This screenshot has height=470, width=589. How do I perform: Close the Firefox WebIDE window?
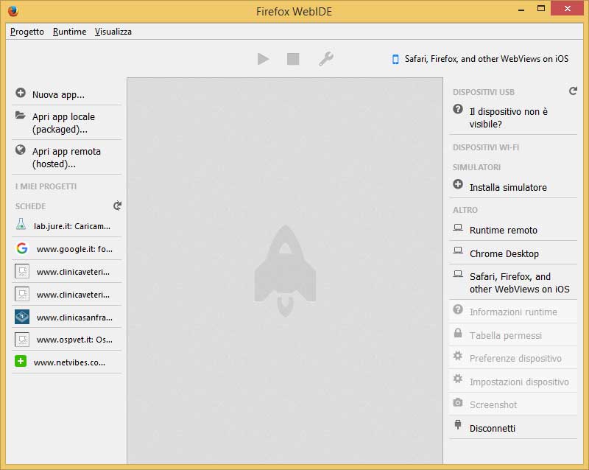pyautogui.click(x=567, y=8)
